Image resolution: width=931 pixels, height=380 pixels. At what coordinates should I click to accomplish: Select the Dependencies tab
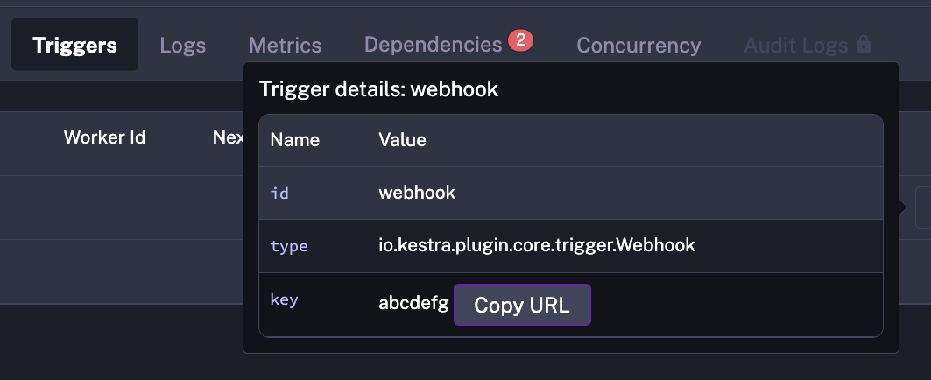(433, 44)
